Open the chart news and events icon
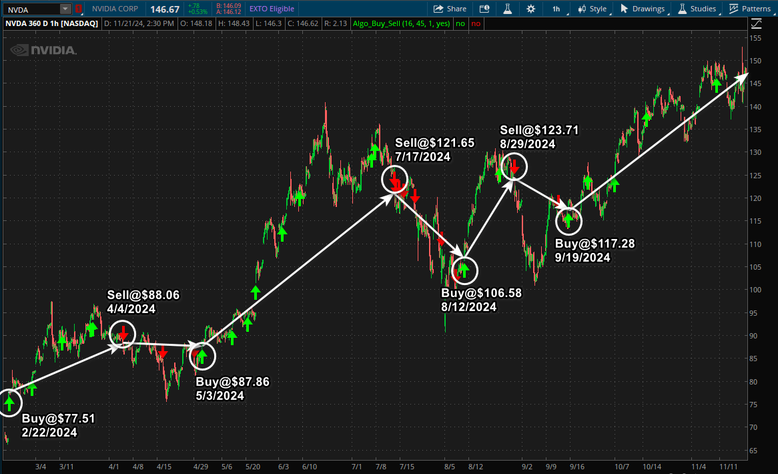The image size is (778, 474). [484, 9]
